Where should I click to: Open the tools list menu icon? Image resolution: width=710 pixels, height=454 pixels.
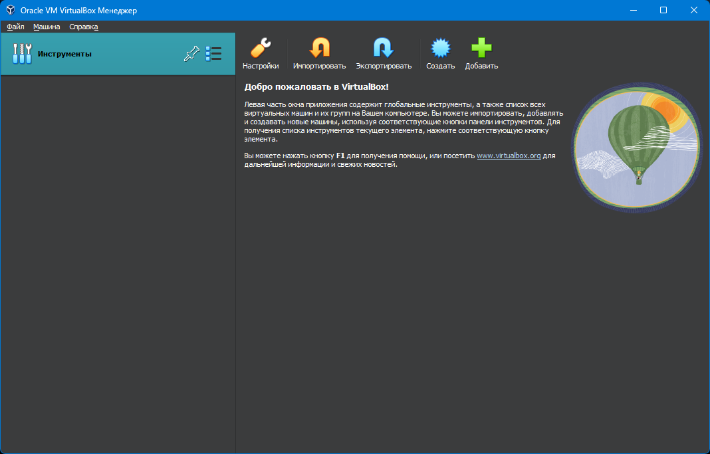213,54
